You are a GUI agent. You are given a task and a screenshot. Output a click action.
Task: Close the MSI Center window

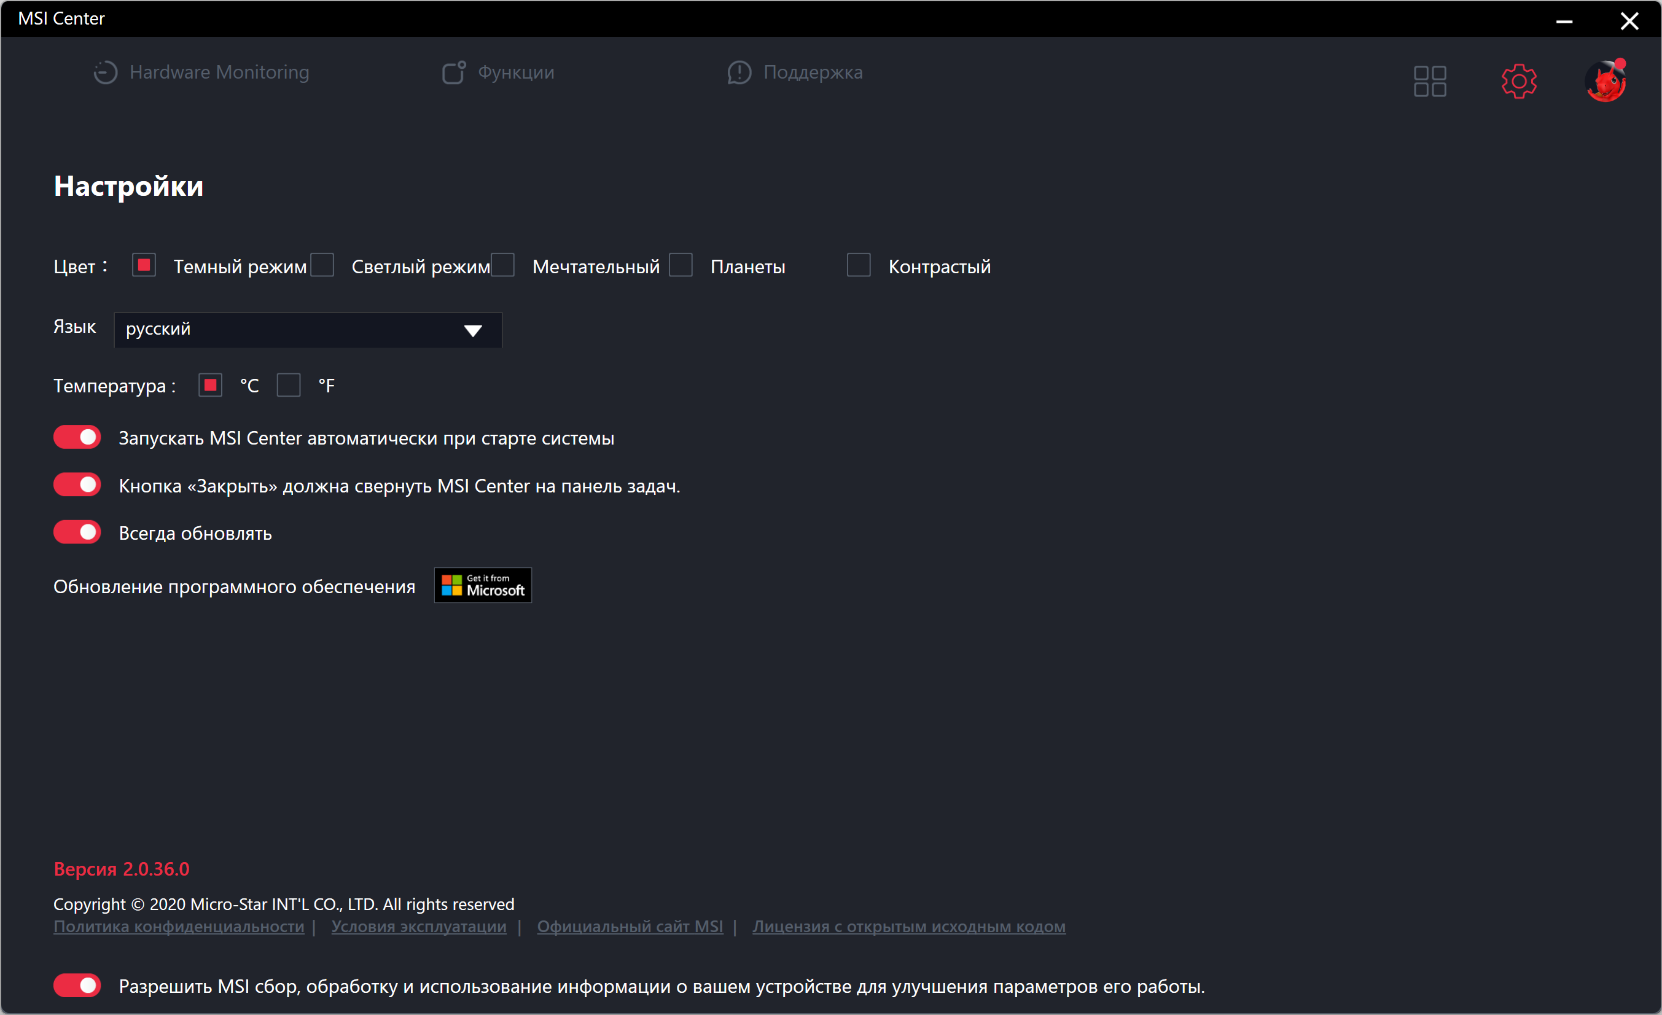1629,21
